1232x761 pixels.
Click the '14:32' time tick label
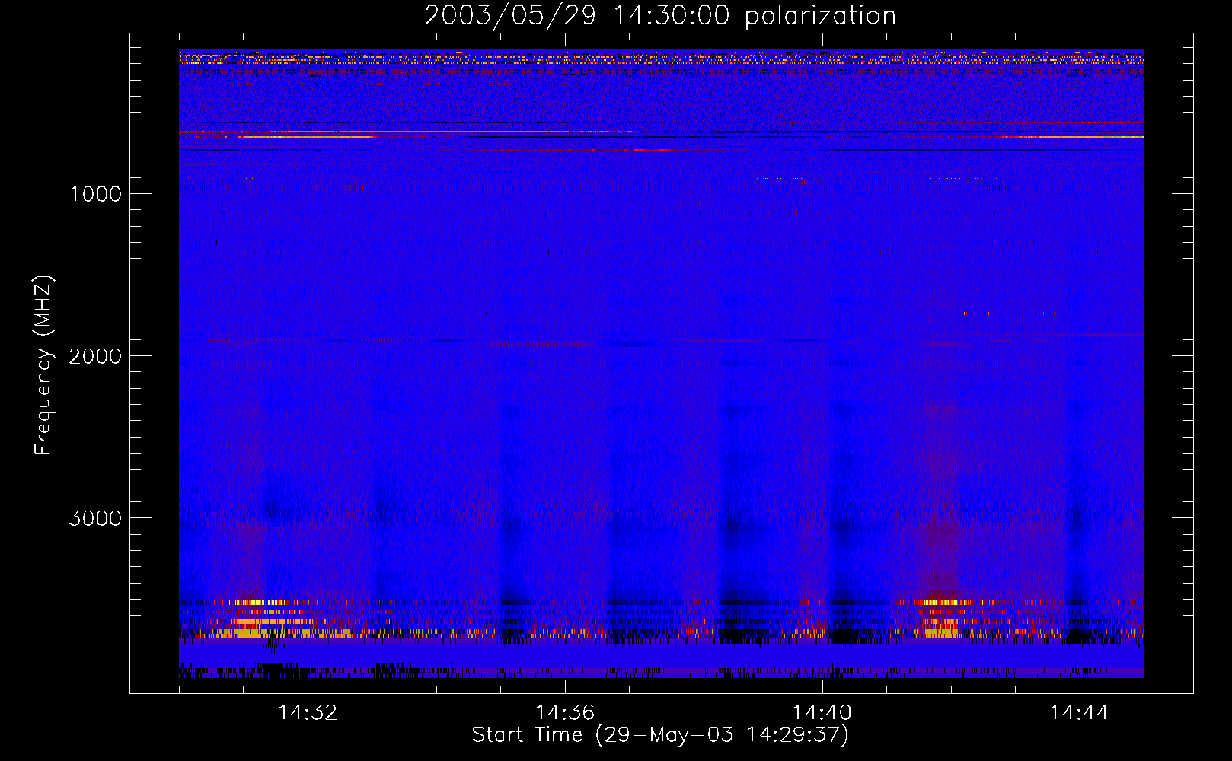[308, 713]
